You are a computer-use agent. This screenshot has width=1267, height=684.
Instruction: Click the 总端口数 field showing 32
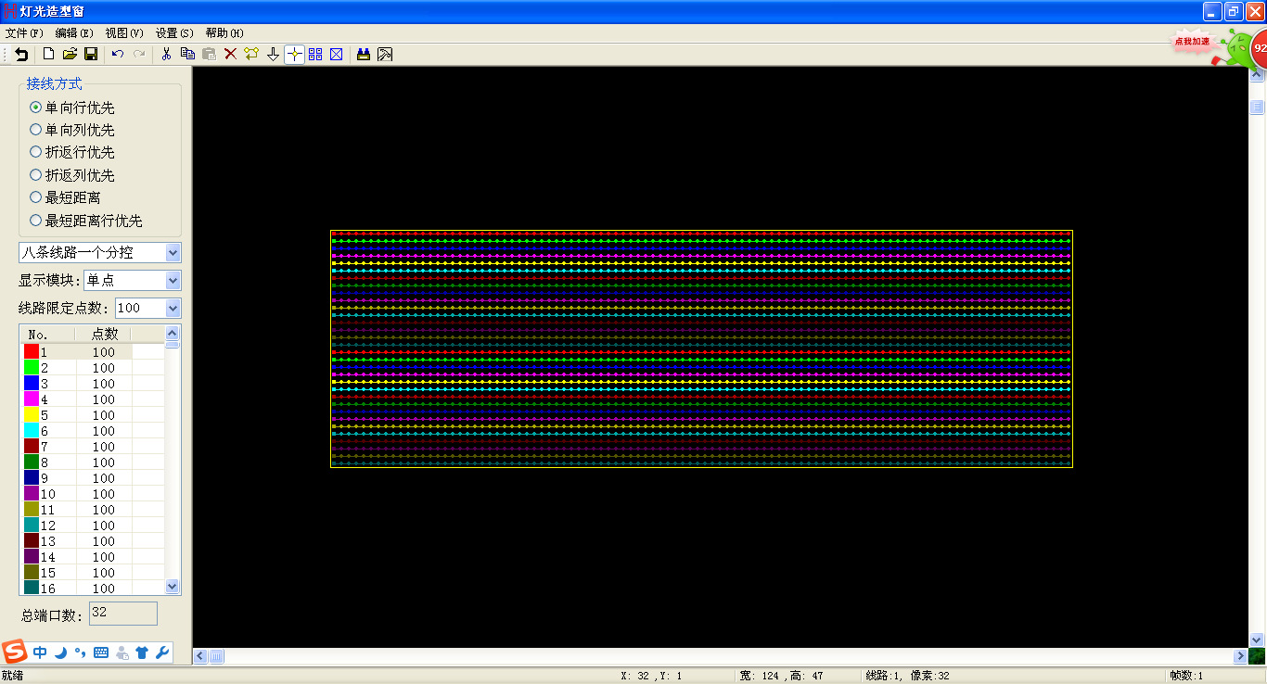[x=123, y=614]
